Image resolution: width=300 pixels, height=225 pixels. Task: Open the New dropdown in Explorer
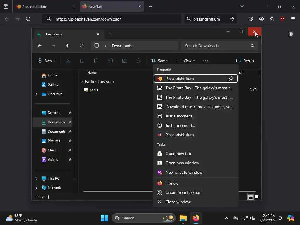[x=47, y=61]
